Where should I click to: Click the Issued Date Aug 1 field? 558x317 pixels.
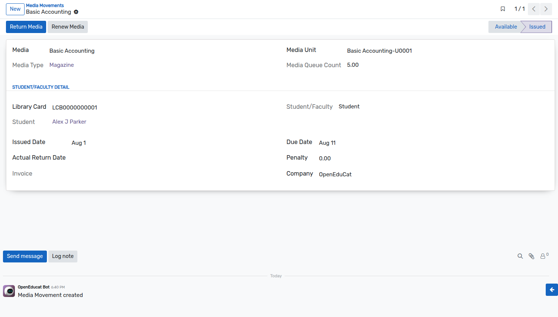point(79,143)
